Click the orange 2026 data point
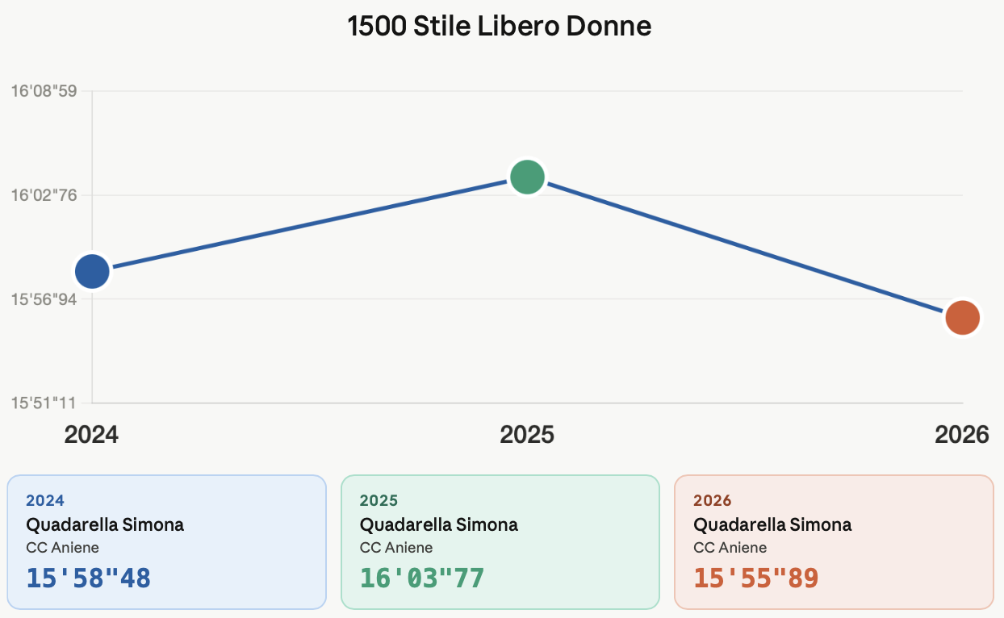 click(x=962, y=318)
